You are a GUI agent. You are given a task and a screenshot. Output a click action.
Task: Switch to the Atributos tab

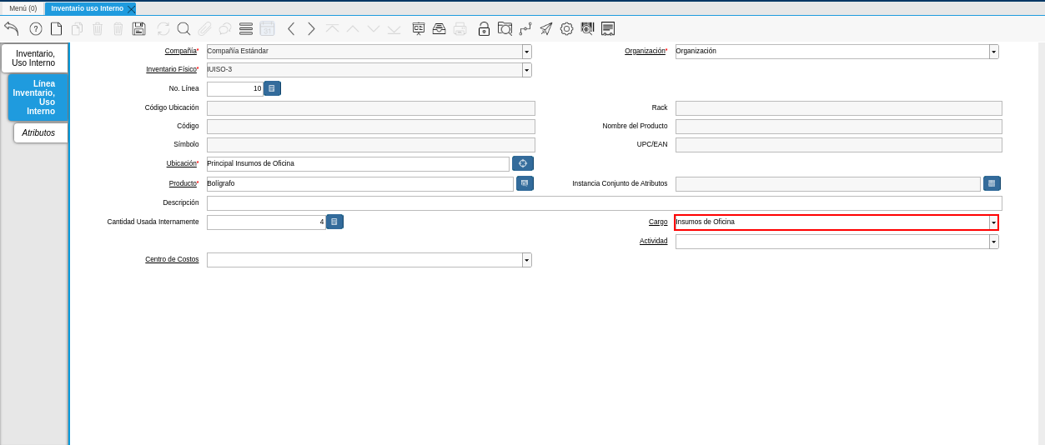click(x=39, y=132)
